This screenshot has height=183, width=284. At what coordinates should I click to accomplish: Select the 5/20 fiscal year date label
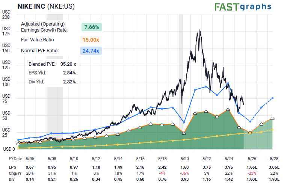pos(184,159)
